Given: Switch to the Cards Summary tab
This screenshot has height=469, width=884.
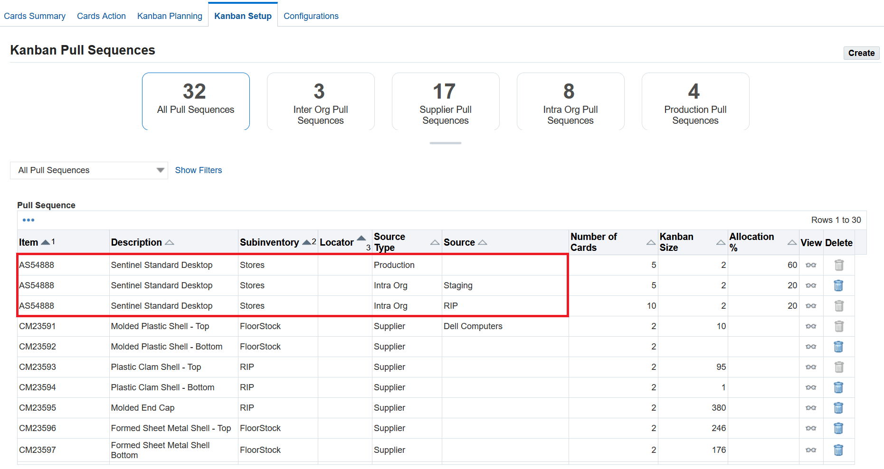Looking at the screenshot, I should (x=34, y=16).
